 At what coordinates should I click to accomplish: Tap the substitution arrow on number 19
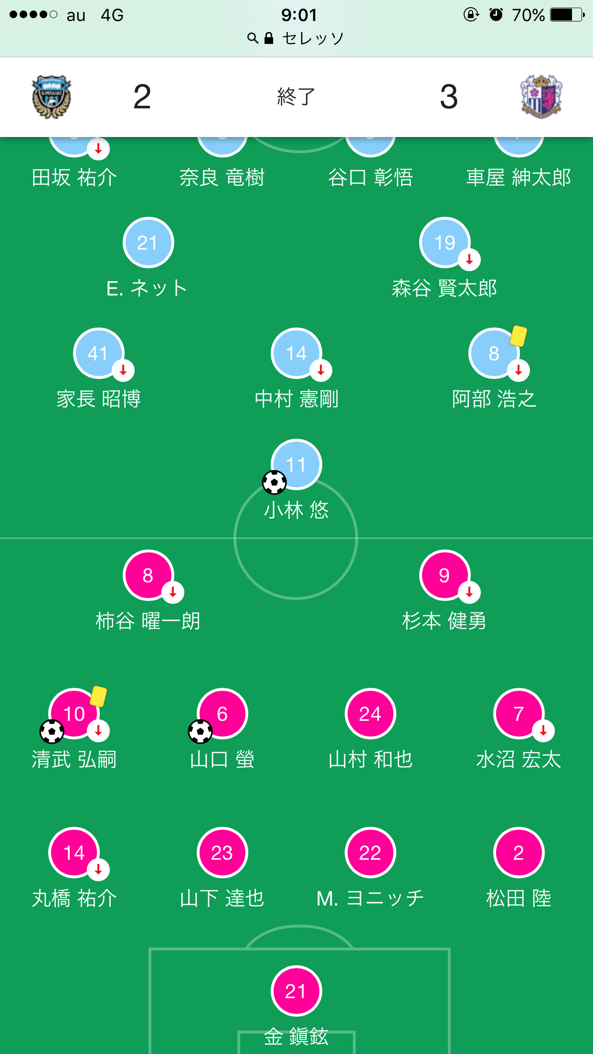[x=469, y=260]
